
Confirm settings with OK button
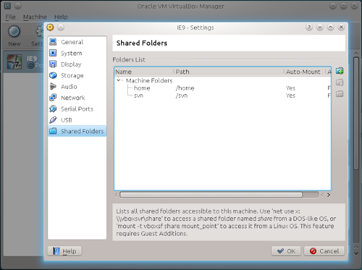pyautogui.click(x=286, y=251)
